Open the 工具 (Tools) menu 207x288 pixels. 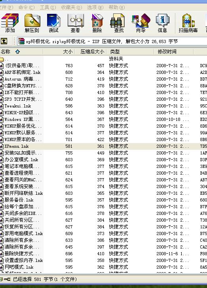coord(47,8)
